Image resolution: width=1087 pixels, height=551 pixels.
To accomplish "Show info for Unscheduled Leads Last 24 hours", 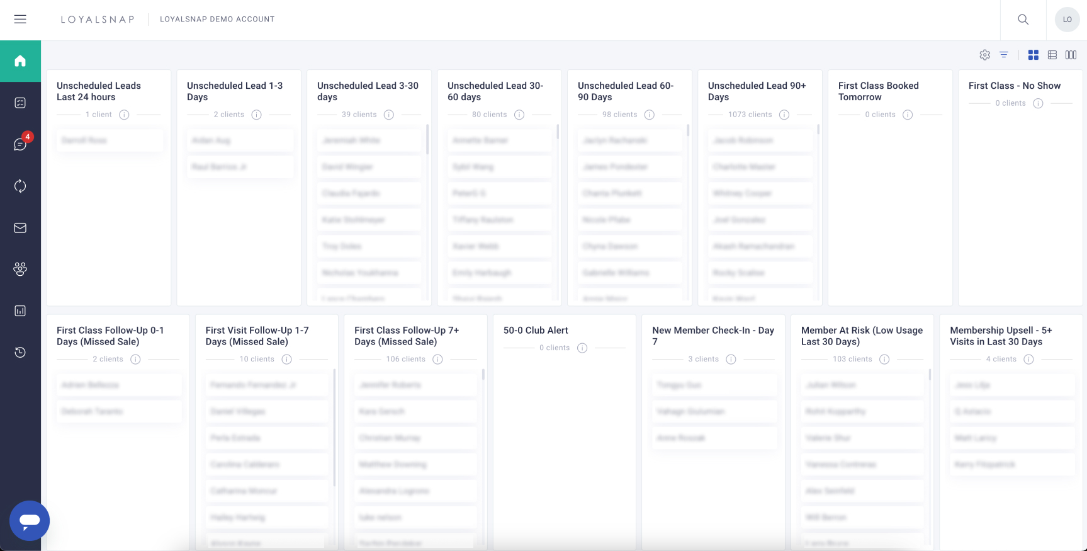I will (124, 115).
